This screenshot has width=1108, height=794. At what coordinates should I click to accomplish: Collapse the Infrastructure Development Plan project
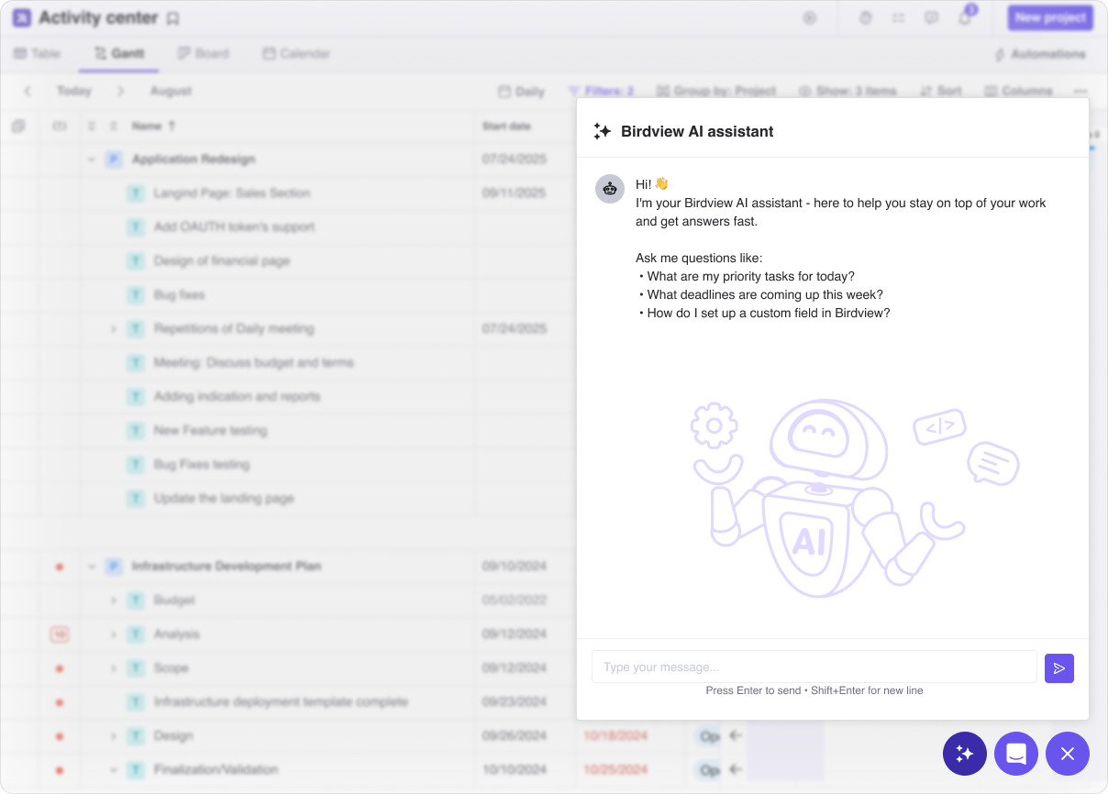click(x=92, y=567)
